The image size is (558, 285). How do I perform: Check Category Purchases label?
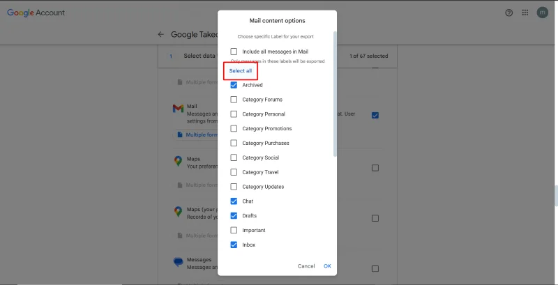click(234, 144)
